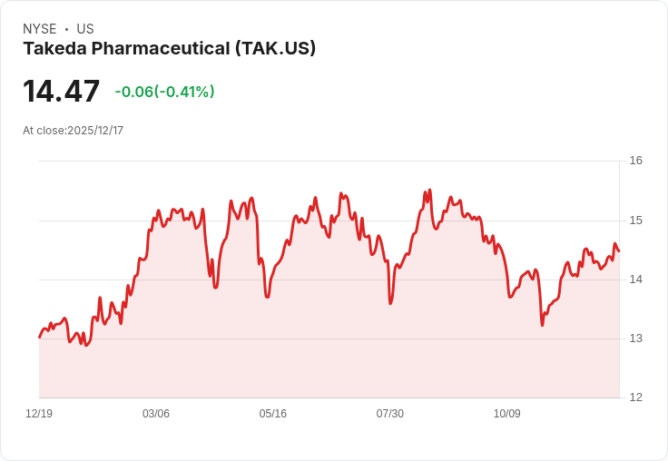
Task: Click the 03/06 x-axis date label
Action: [x=155, y=413]
